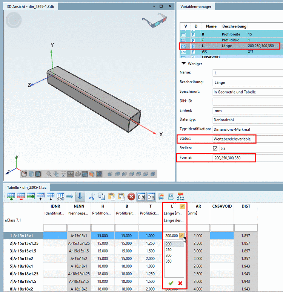Open dropdown arrow in 3D Ansicht title
Screen dimensions: 283x292
[x=154, y=6]
